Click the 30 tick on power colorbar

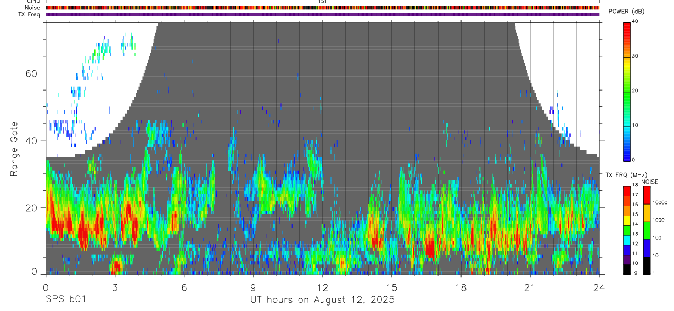coord(635,56)
